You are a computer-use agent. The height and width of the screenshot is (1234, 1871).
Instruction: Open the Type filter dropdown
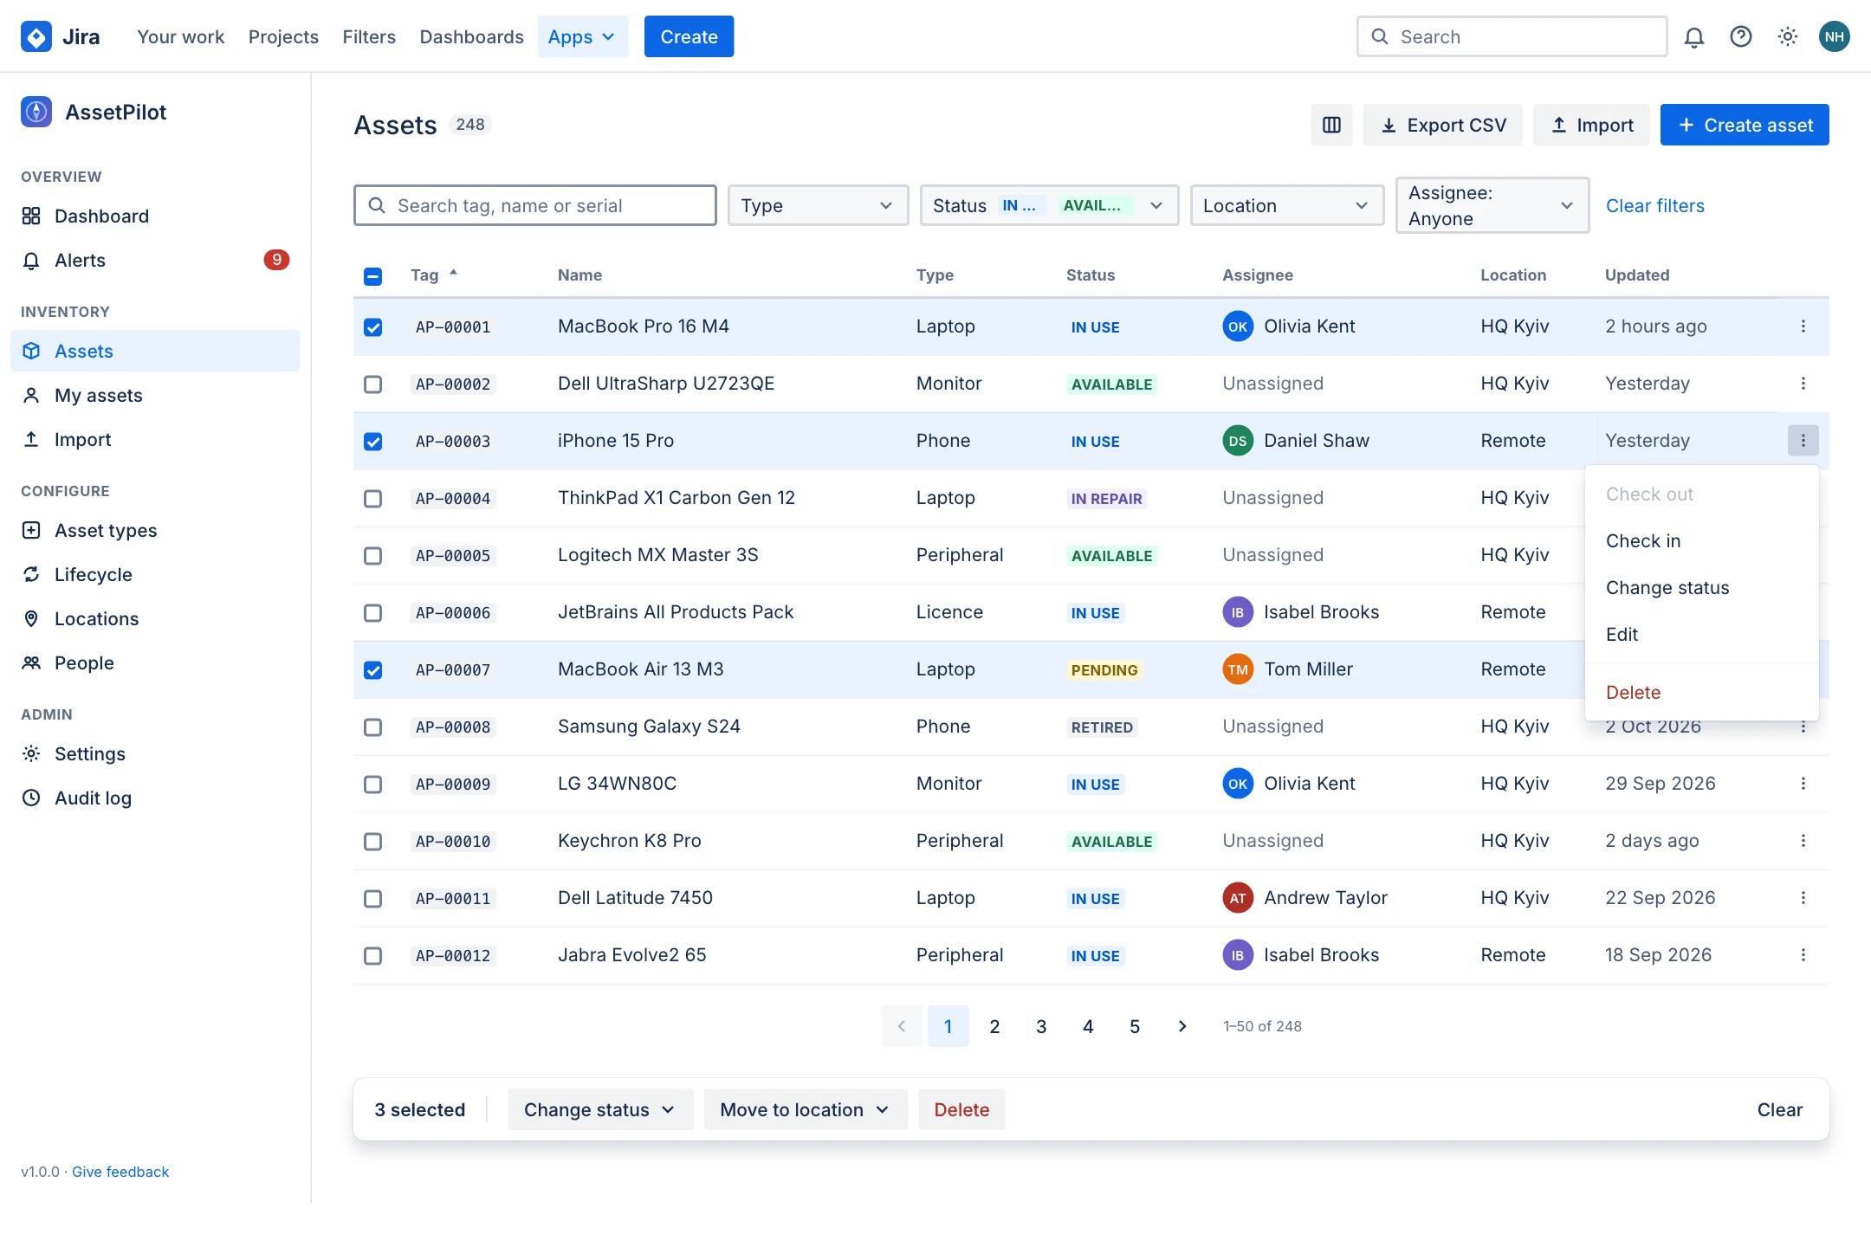click(x=818, y=205)
